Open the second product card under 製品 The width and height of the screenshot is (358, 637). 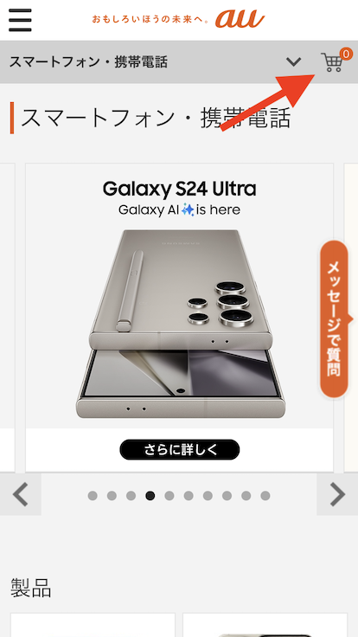[x=265, y=625]
